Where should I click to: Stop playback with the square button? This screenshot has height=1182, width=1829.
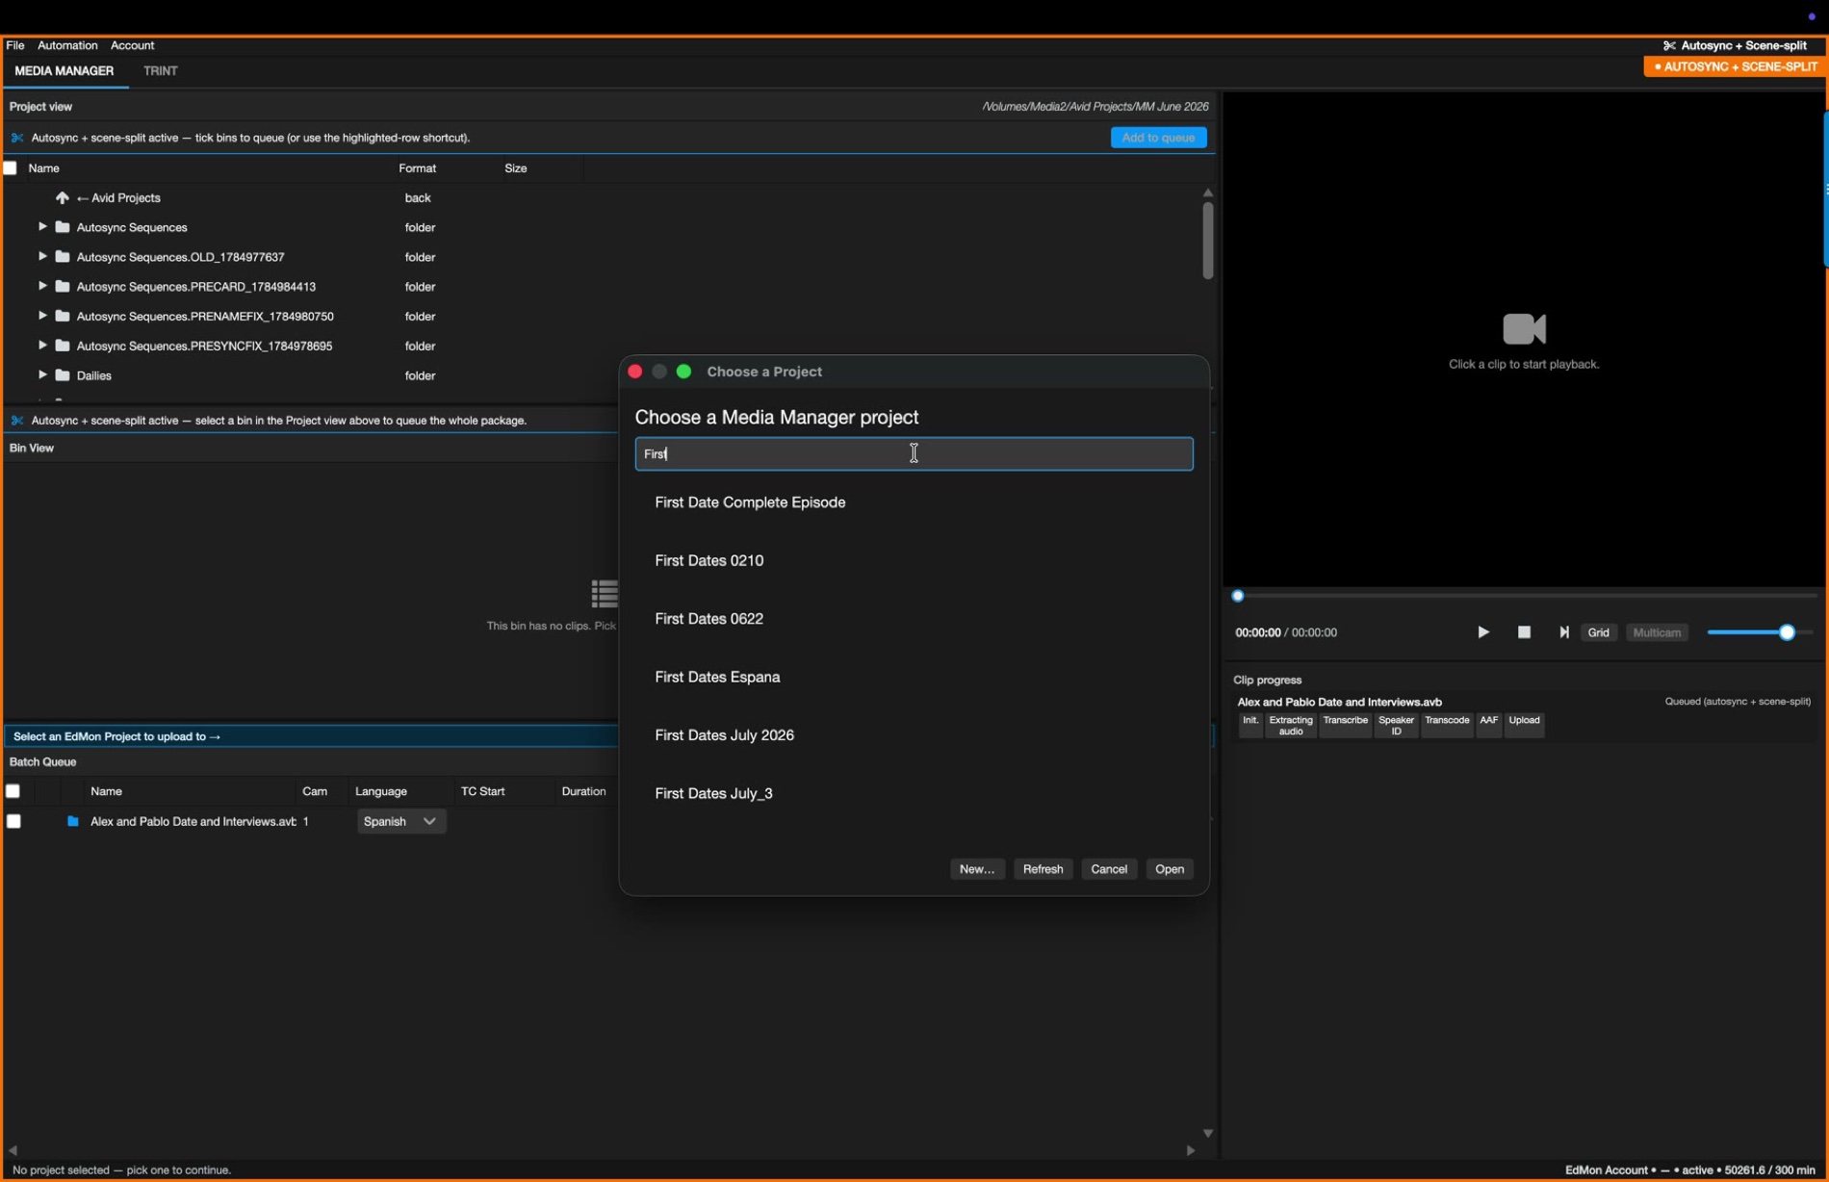tap(1524, 632)
